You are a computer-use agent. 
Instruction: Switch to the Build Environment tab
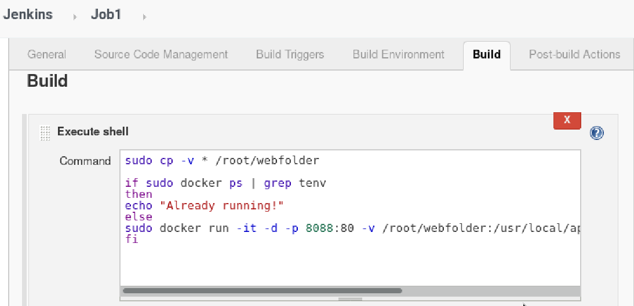coord(398,54)
